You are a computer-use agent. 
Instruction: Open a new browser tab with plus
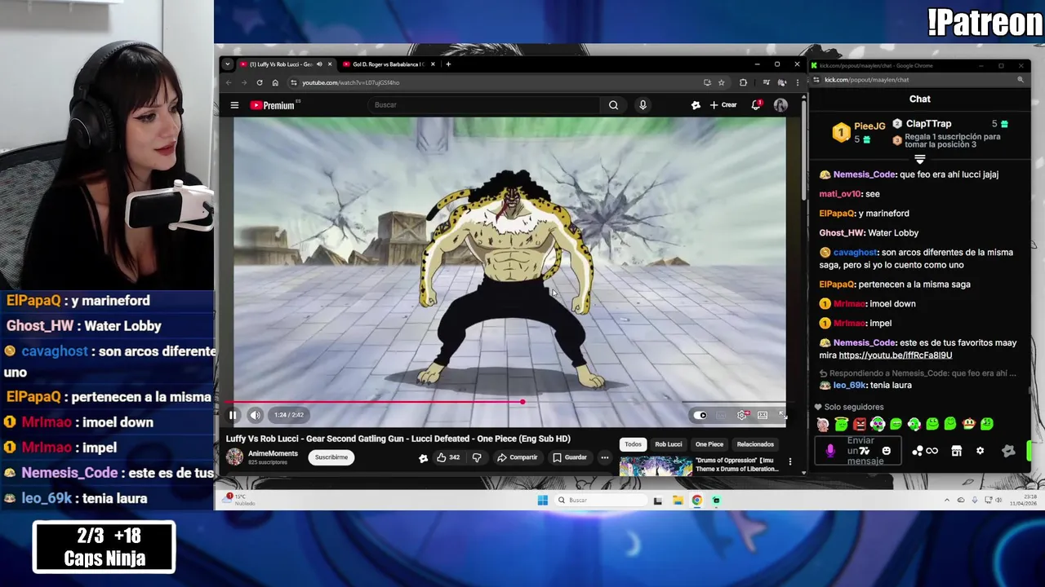tap(448, 64)
